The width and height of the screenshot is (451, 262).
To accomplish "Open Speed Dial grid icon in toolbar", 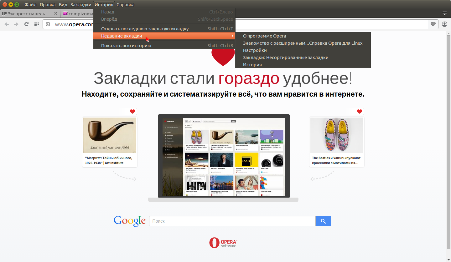I will pyautogui.click(x=37, y=24).
